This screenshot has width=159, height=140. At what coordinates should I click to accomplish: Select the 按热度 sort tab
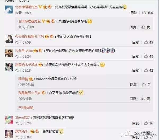(9, 1)
